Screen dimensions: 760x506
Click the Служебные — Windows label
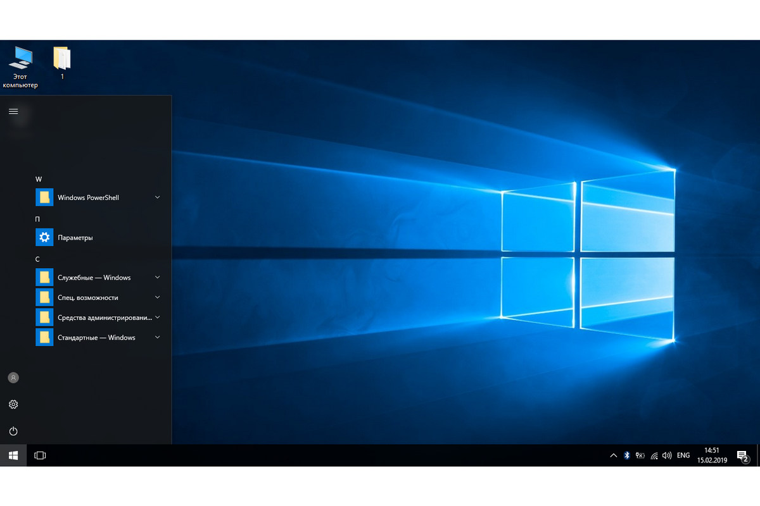[94, 278]
